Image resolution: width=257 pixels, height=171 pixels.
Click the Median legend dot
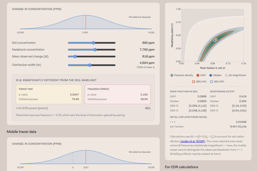(211, 75)
